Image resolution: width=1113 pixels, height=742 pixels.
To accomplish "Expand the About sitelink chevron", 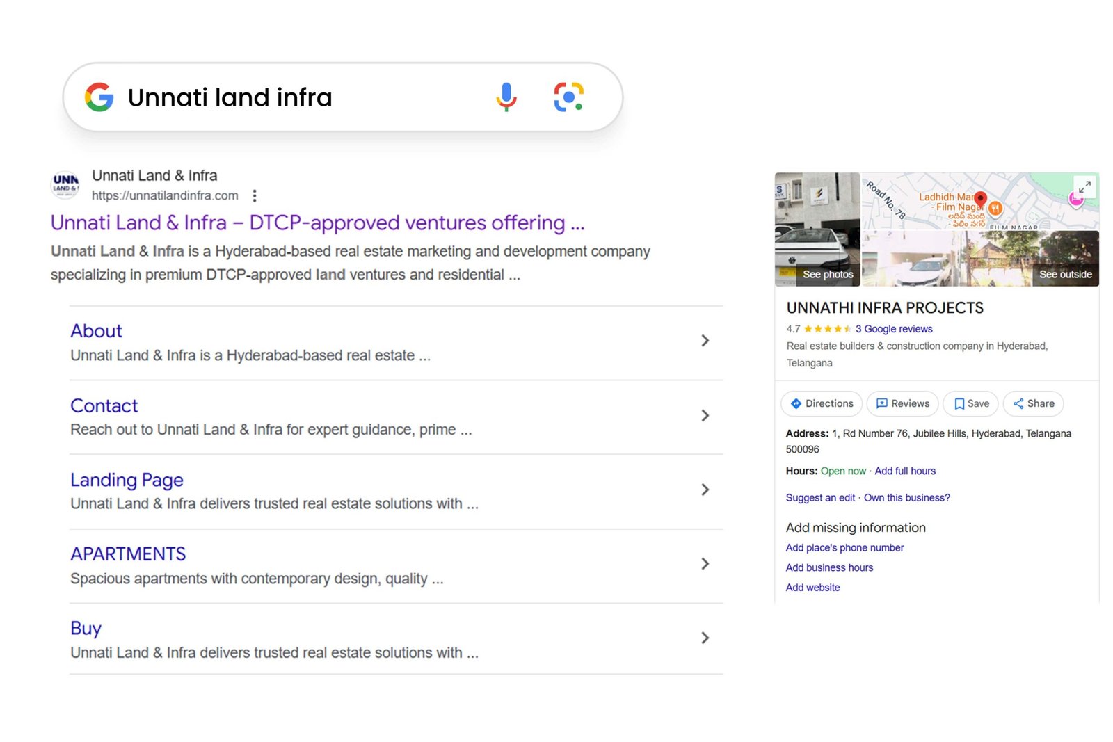I will point(705,341).
